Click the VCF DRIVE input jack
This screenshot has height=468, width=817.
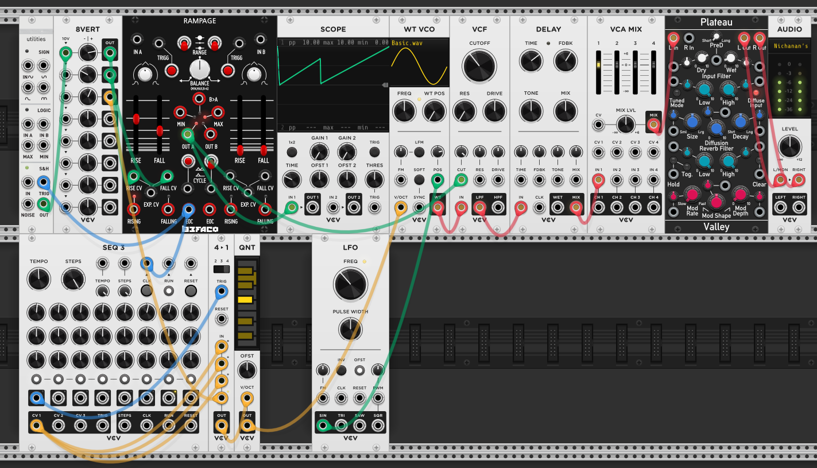click(498, 180)
